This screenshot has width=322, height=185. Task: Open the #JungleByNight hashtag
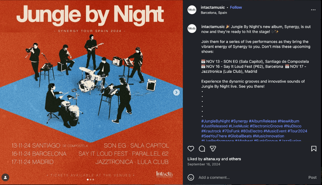215,121
